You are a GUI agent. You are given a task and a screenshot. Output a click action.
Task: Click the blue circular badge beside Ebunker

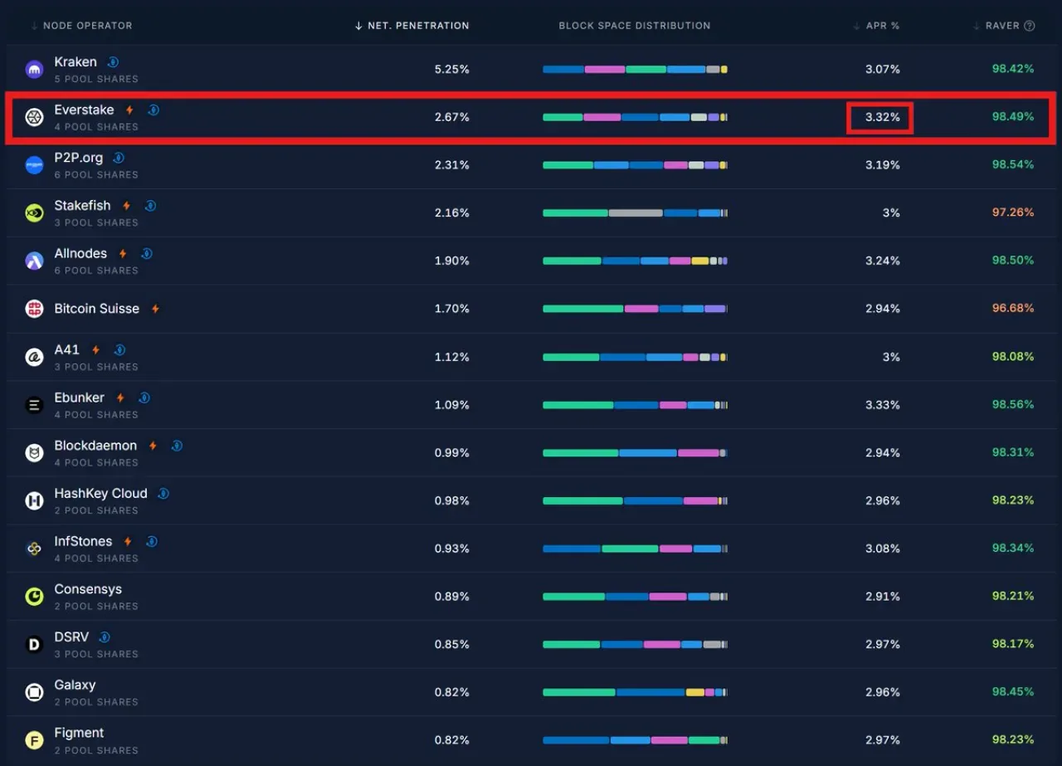click(x=144, y=398)
